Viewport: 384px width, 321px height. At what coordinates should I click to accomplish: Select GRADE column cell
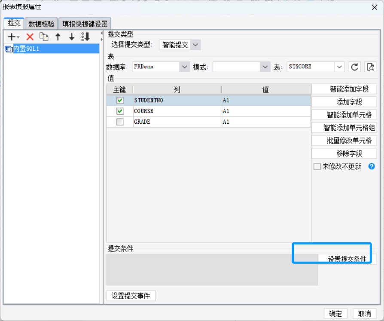(177, 122)
